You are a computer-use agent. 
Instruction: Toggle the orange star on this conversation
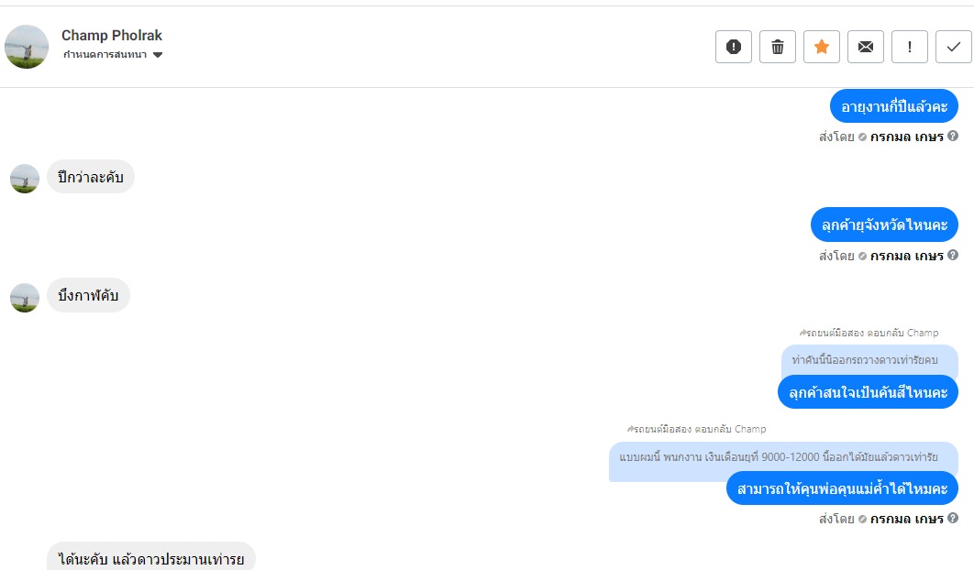click(x=822, y=47)
